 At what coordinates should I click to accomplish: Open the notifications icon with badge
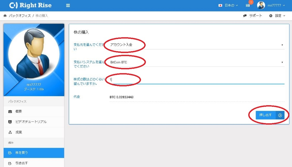point(248,5)
